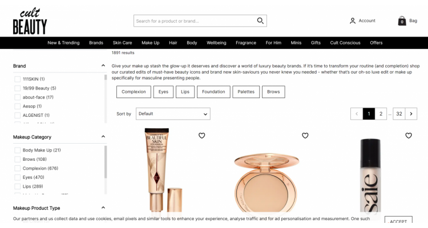Check the ALGENIST brand filter
The height and width of the screenshot is (228, 428).
pyautogui.click(x=18, y=115)
